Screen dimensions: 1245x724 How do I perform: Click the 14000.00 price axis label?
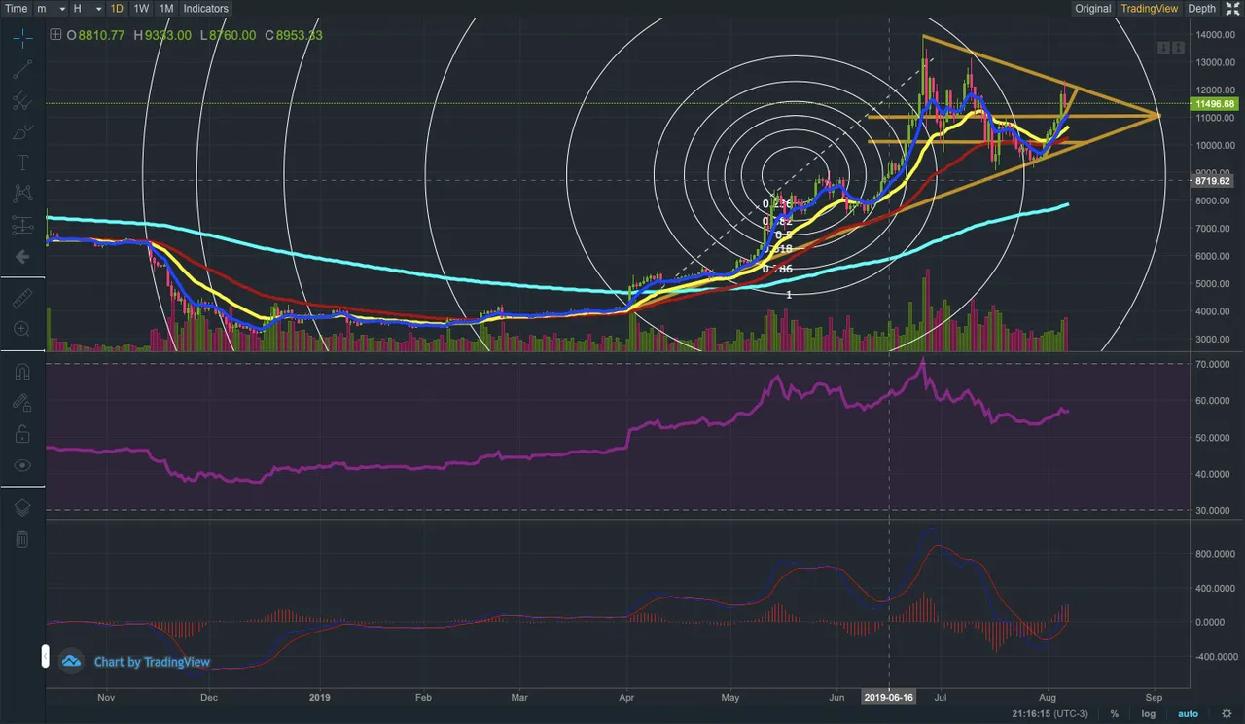tap(1217, 35)
